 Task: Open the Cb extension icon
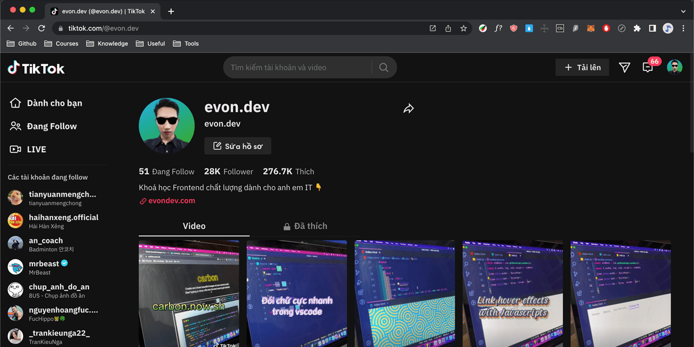[x=560, y=28]
